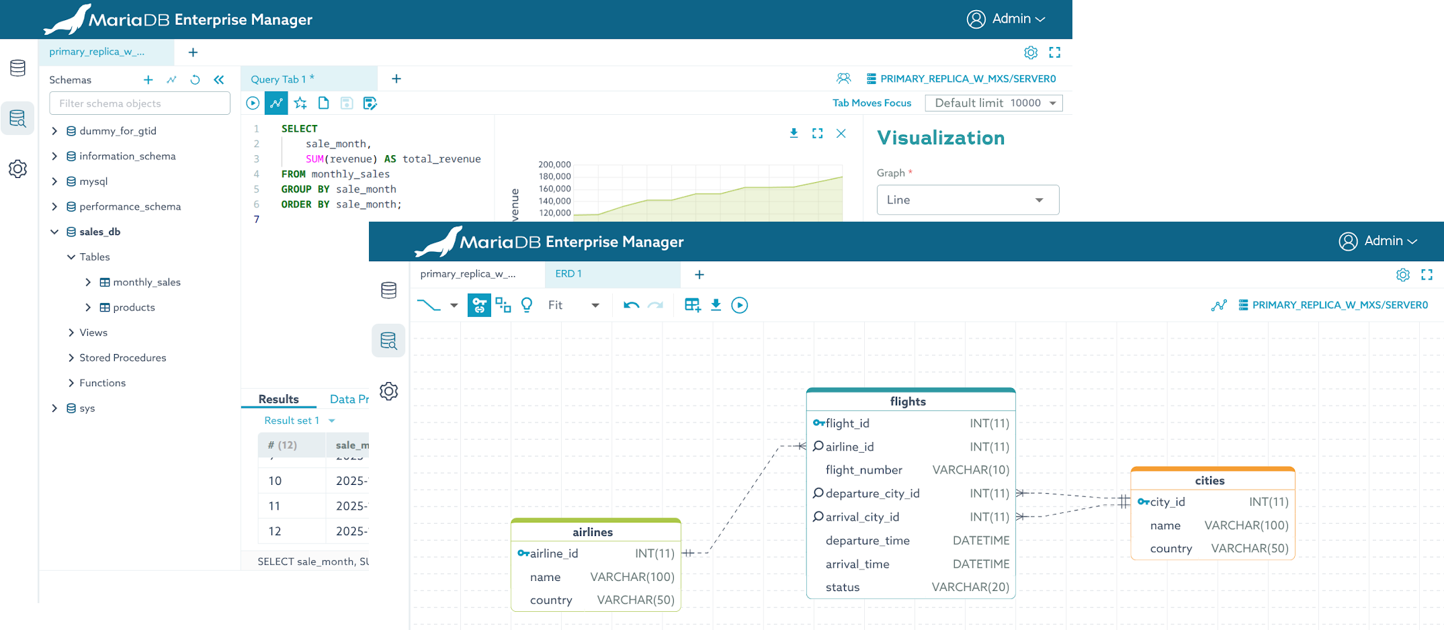The width and height of the screenshot is (1444, 630).
Task: Open the Admin user menu in top header
Action: (1006, 19)
